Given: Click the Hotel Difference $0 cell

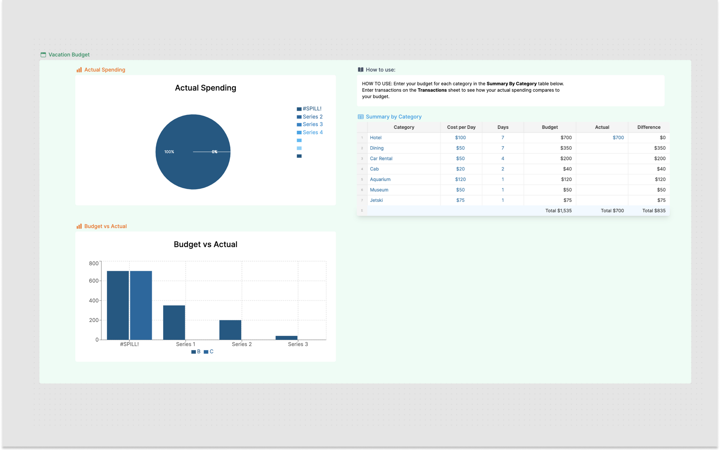Looking at the screenshot, I should pos(649,138).
